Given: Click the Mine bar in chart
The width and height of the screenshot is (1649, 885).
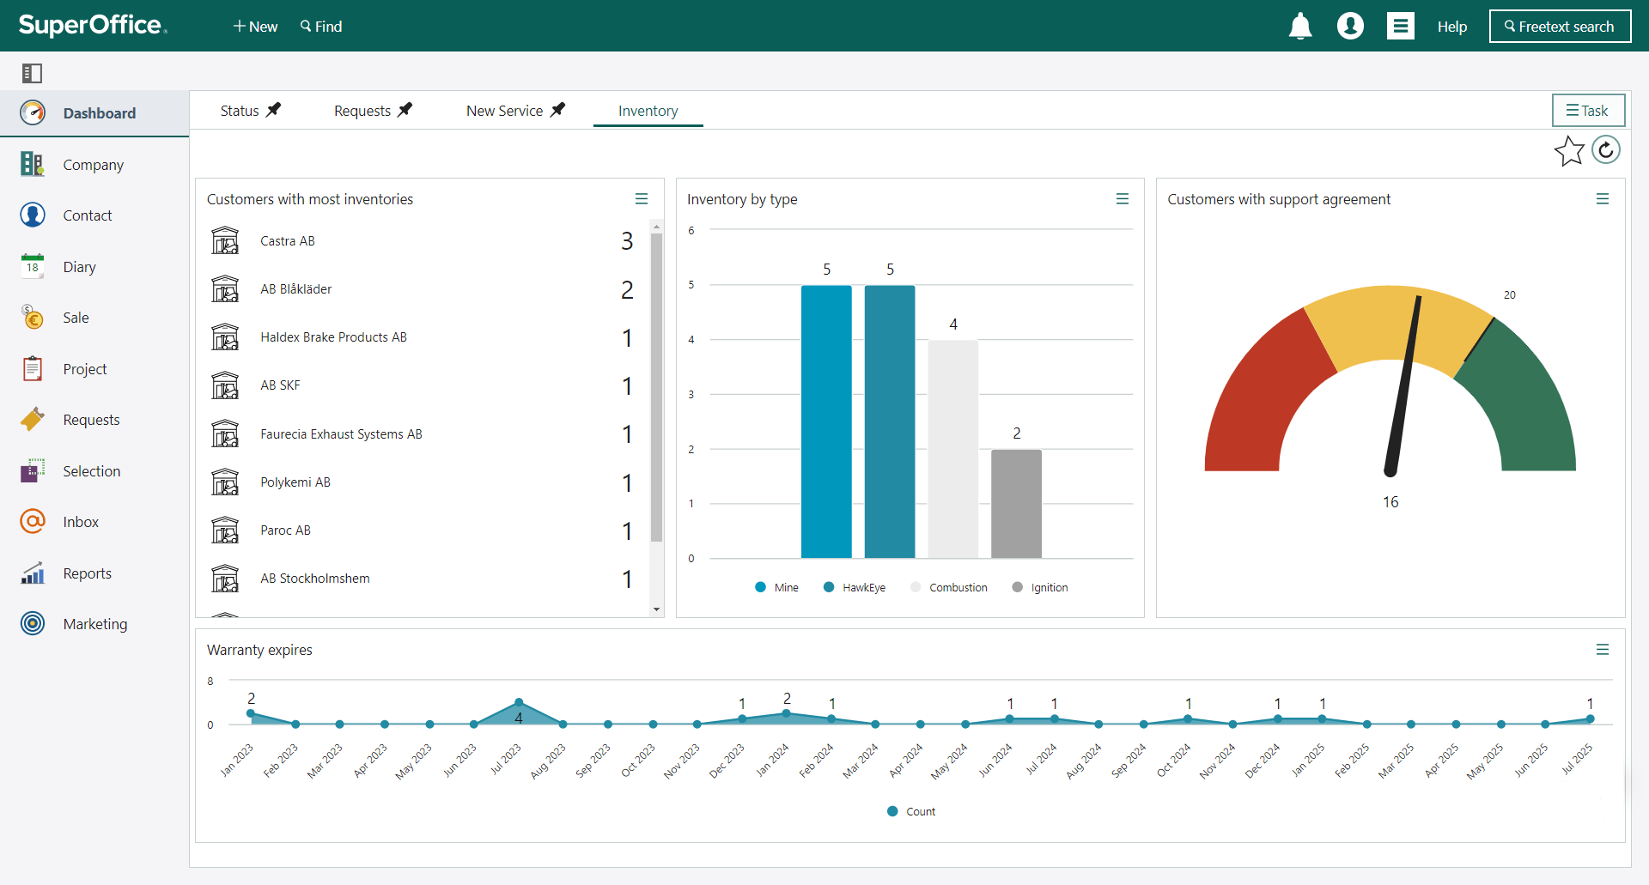Looking at the screenshot, I should [x=826, y=421].
